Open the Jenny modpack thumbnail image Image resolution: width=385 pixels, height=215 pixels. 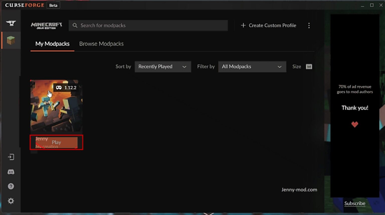coord(56,106)
